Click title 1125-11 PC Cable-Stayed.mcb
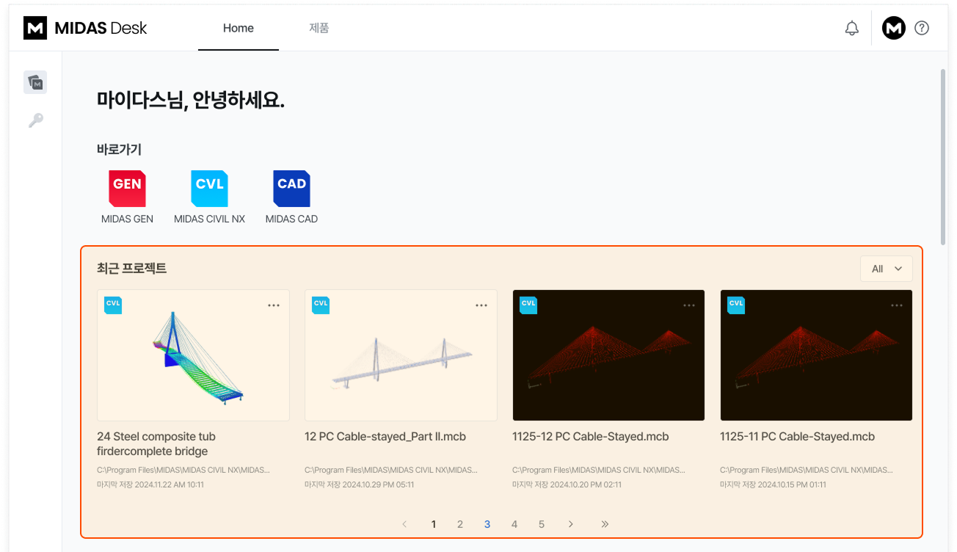Image resolution: width=957 pixels, height=552 pixels. click(x=798, y=436)
